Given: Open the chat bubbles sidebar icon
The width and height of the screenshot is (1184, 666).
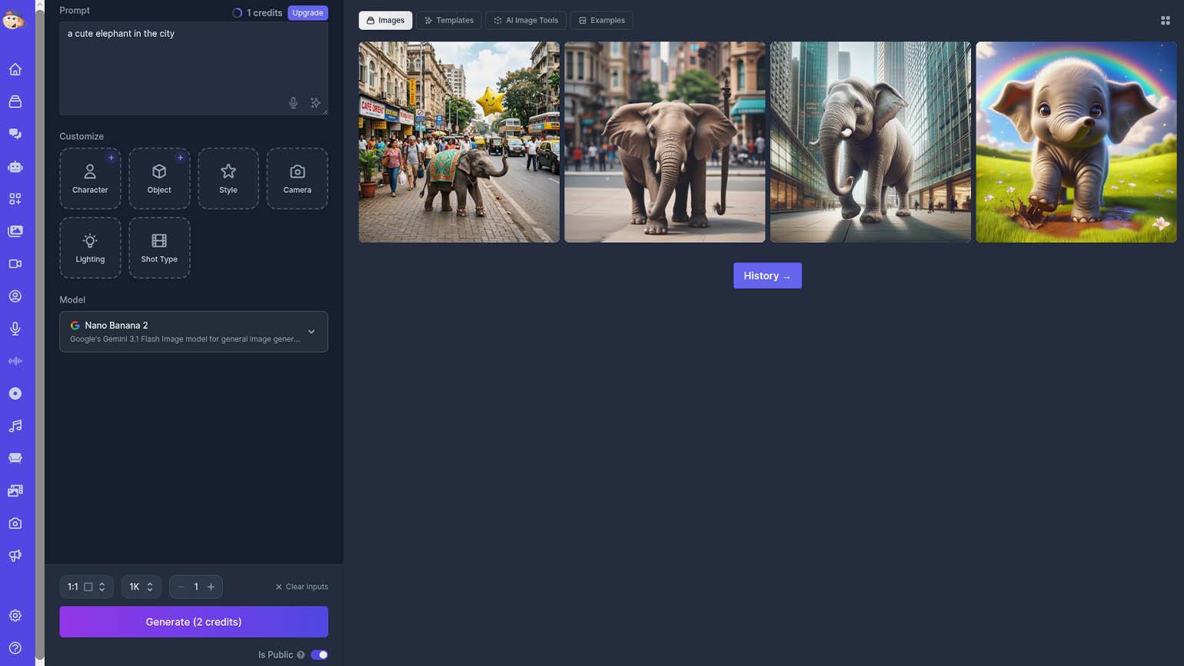Looking at the screenshot, I should click(15, 134).
